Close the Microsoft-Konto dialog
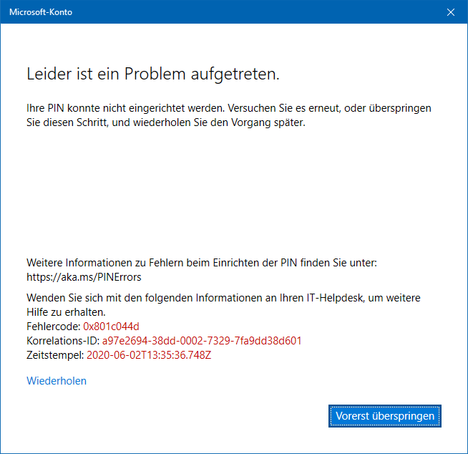 [x=450, y=12]
